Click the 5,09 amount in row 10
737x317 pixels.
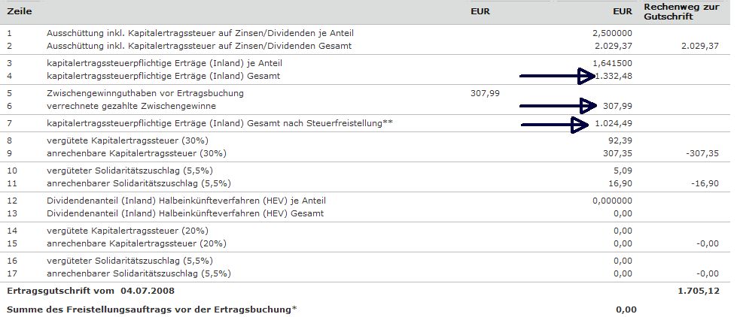(622, 170)
